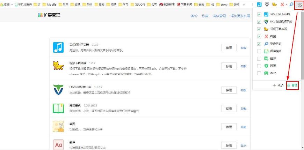Click the magnifier login manager icon in the top toolbar

point(291,4)
